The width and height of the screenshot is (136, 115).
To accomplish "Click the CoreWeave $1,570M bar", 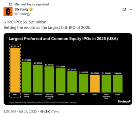I will pyautogui.click(x=38, y=79).
